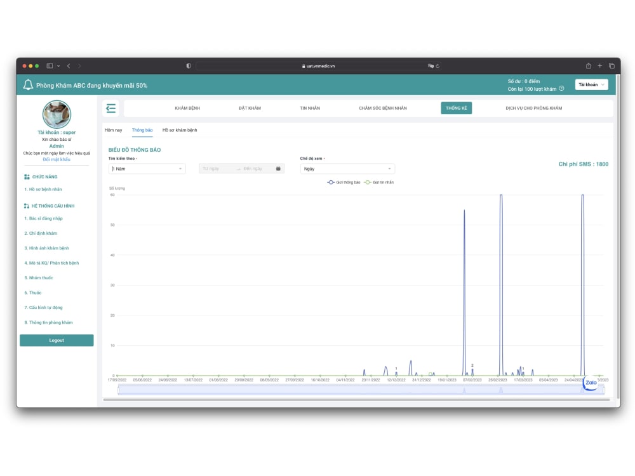Screen dimensions: 635x476
Task: Toggle Gửi thông báo legend series
Action: pos(344,182)
